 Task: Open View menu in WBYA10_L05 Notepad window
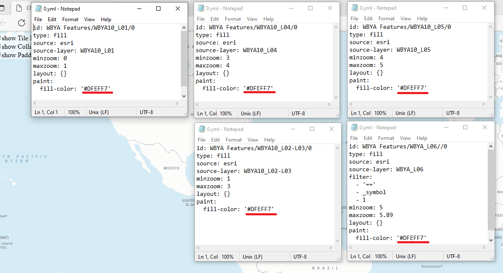(406, 19)
